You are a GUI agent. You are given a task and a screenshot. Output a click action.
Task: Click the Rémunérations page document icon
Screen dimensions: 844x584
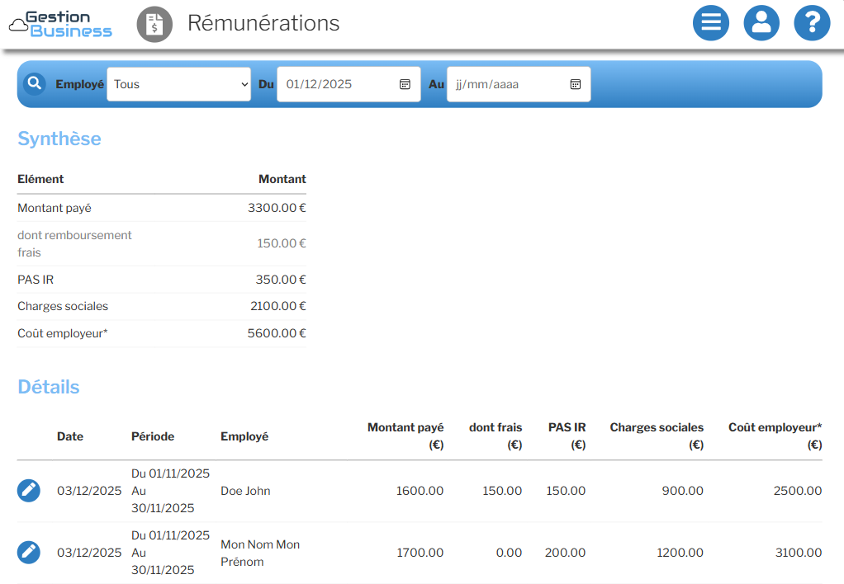pos(154,24)
